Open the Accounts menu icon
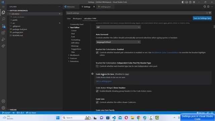215x121 pixels. coord(3,101)
